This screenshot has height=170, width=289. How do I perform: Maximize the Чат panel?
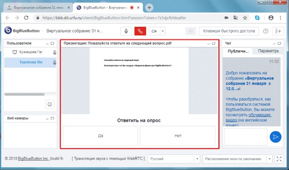(x=280, y=43)
